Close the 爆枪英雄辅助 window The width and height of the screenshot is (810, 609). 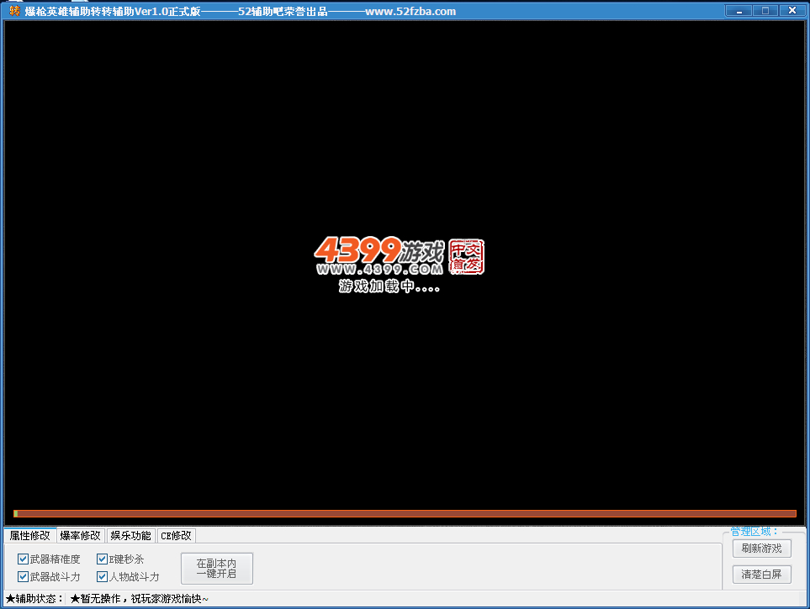(x=792, y=11)
